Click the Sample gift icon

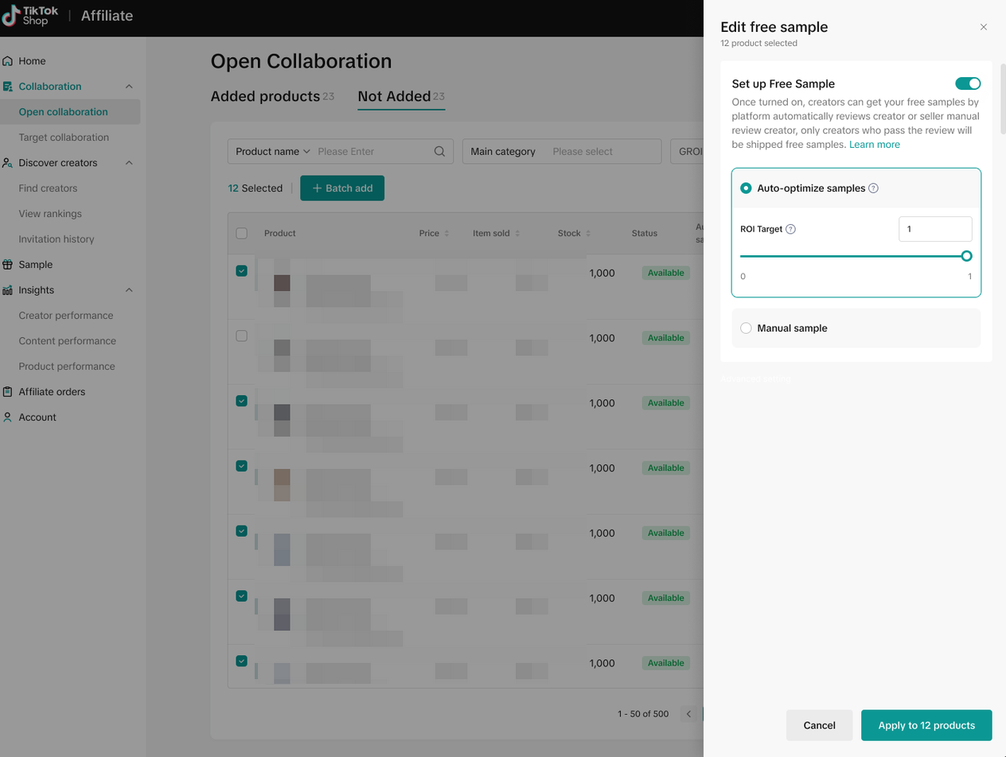tap(8, 265)
